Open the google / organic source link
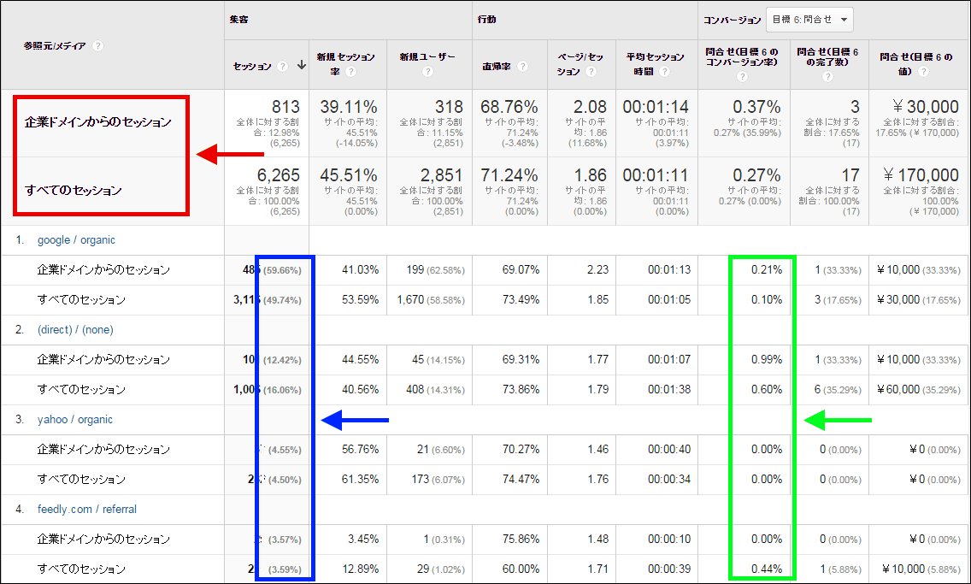Image resolution: width=971 pixels, height=584 pixels. (x=76, y=240)
